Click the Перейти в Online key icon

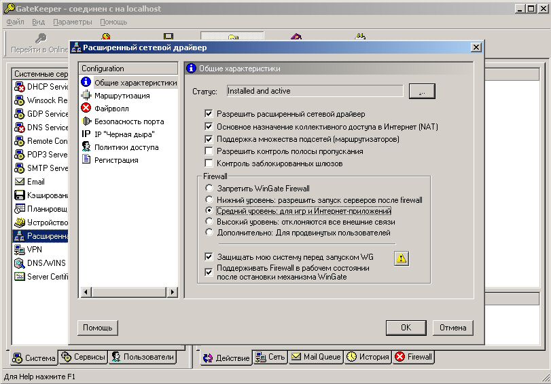41,38
